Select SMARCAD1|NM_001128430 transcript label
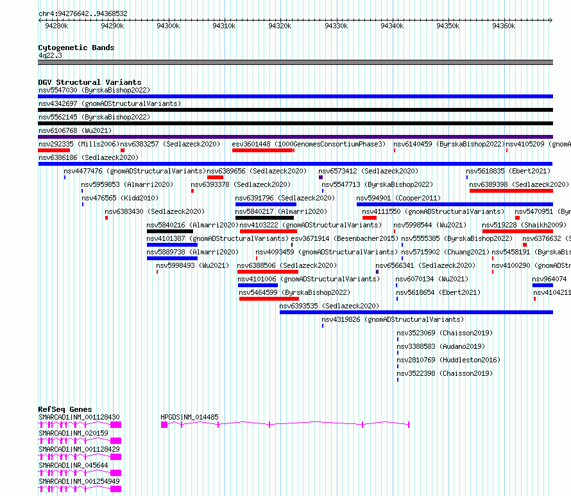 [79, 417]
